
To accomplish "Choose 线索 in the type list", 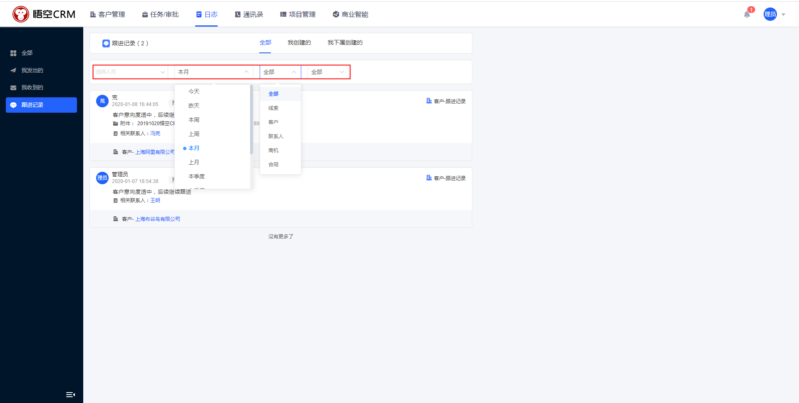I will [280, 108].
